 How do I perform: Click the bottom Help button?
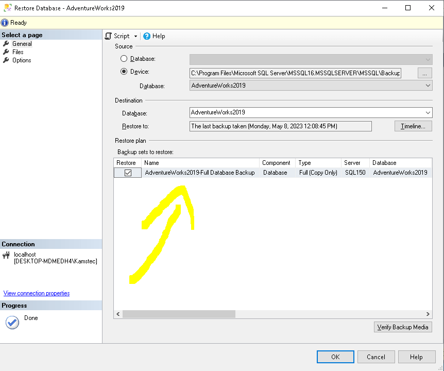click(x=417, y=357)
